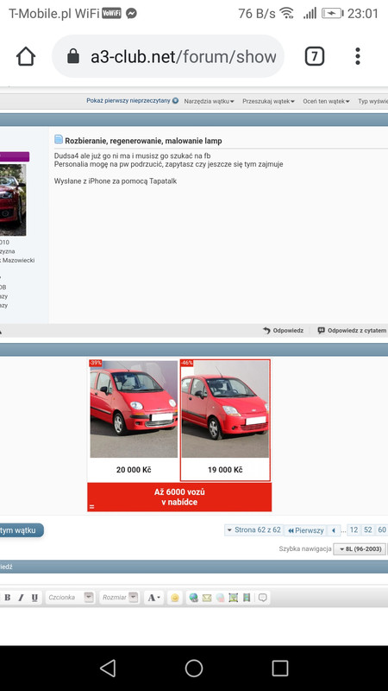
Task: Open 'Narzędzia wątku' dropdown menu
Action: point(209,101)
